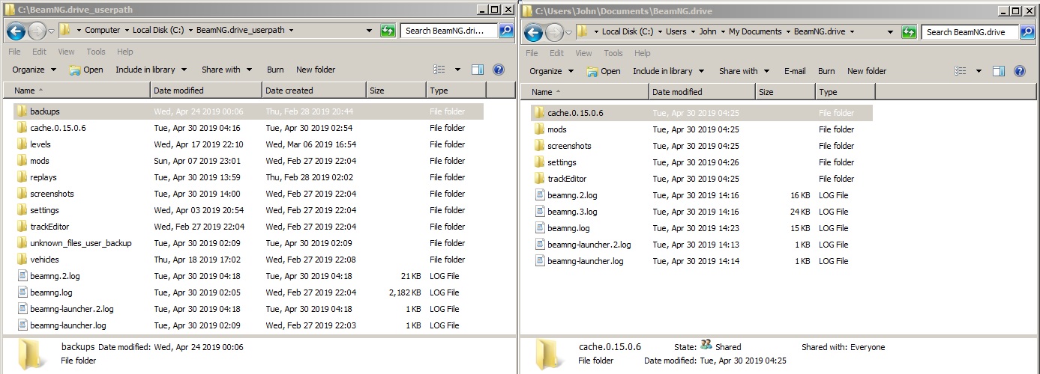
Task: Go back in left BeamNG.drive_userpath window
Action: pyautogui.click(x=16, y=31)
